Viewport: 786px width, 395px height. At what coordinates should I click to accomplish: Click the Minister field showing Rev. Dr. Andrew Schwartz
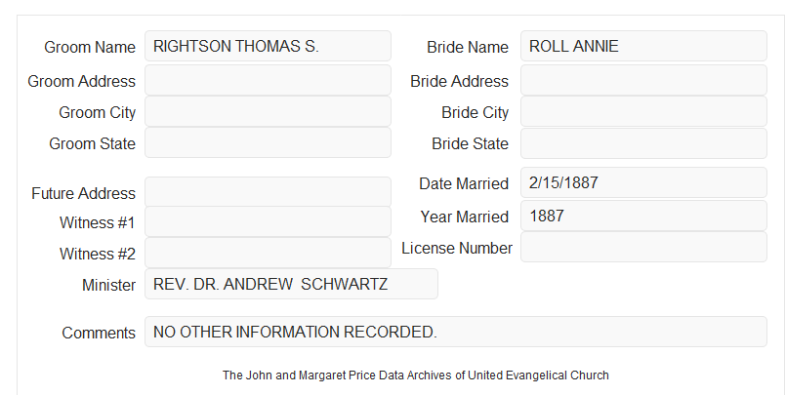pos(291,284)
